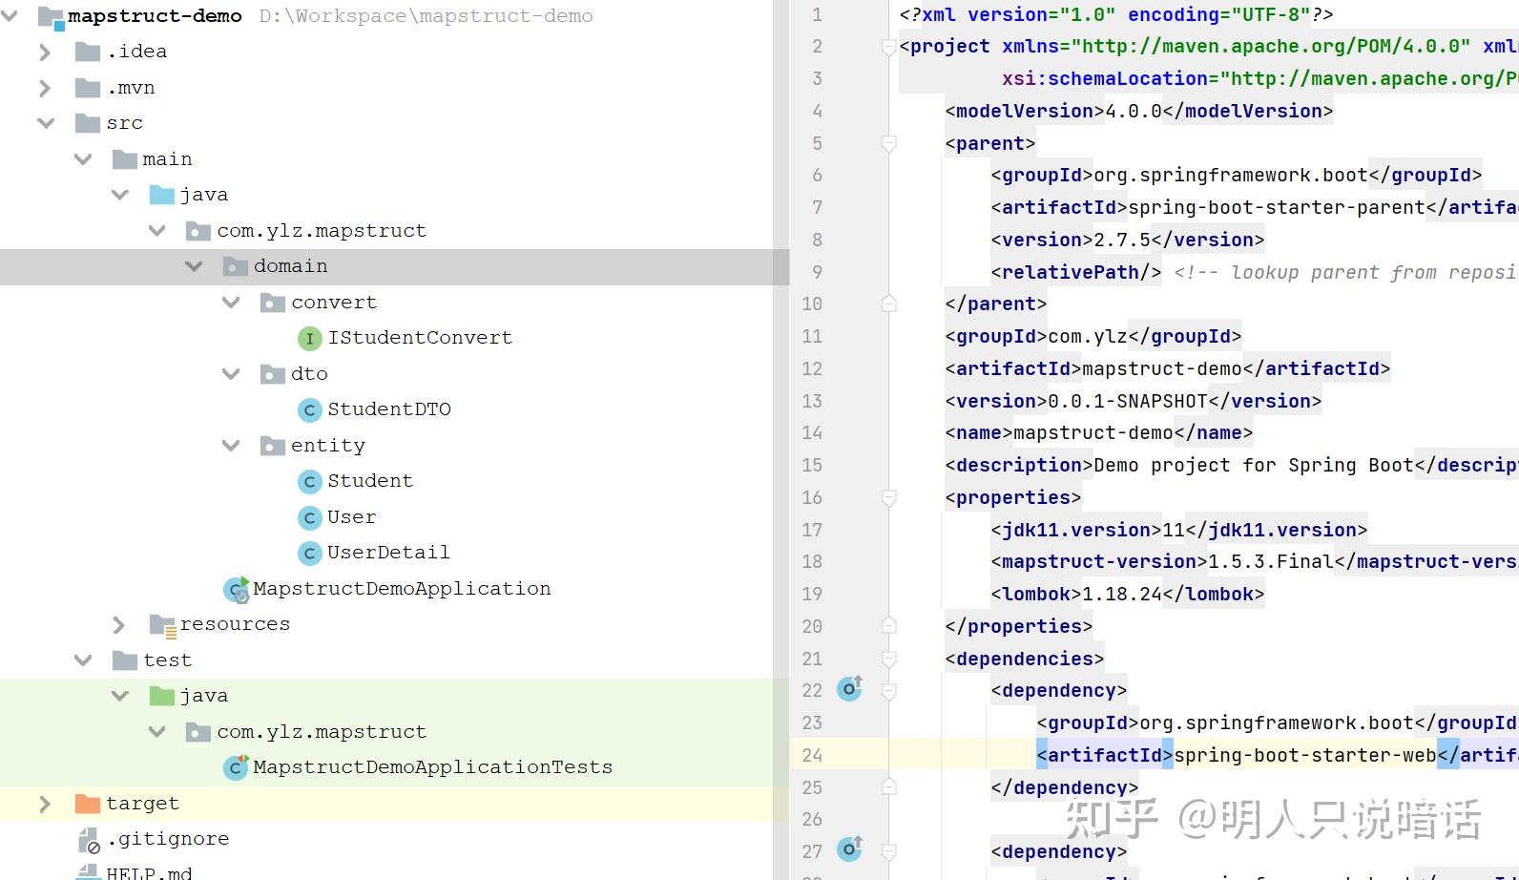Click the orange target folder icon
1519x880 pixels.
pos(88,804)
